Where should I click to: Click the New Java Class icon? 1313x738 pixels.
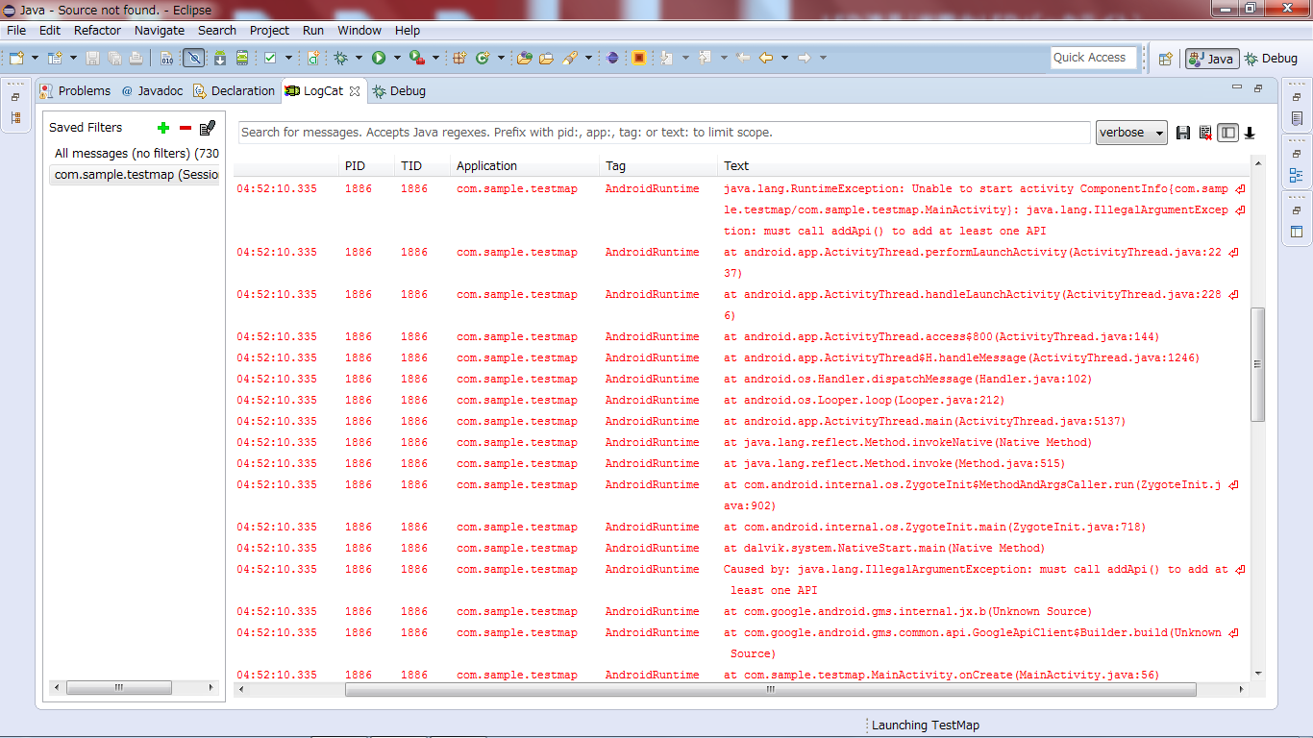click(x=483, y=58)
